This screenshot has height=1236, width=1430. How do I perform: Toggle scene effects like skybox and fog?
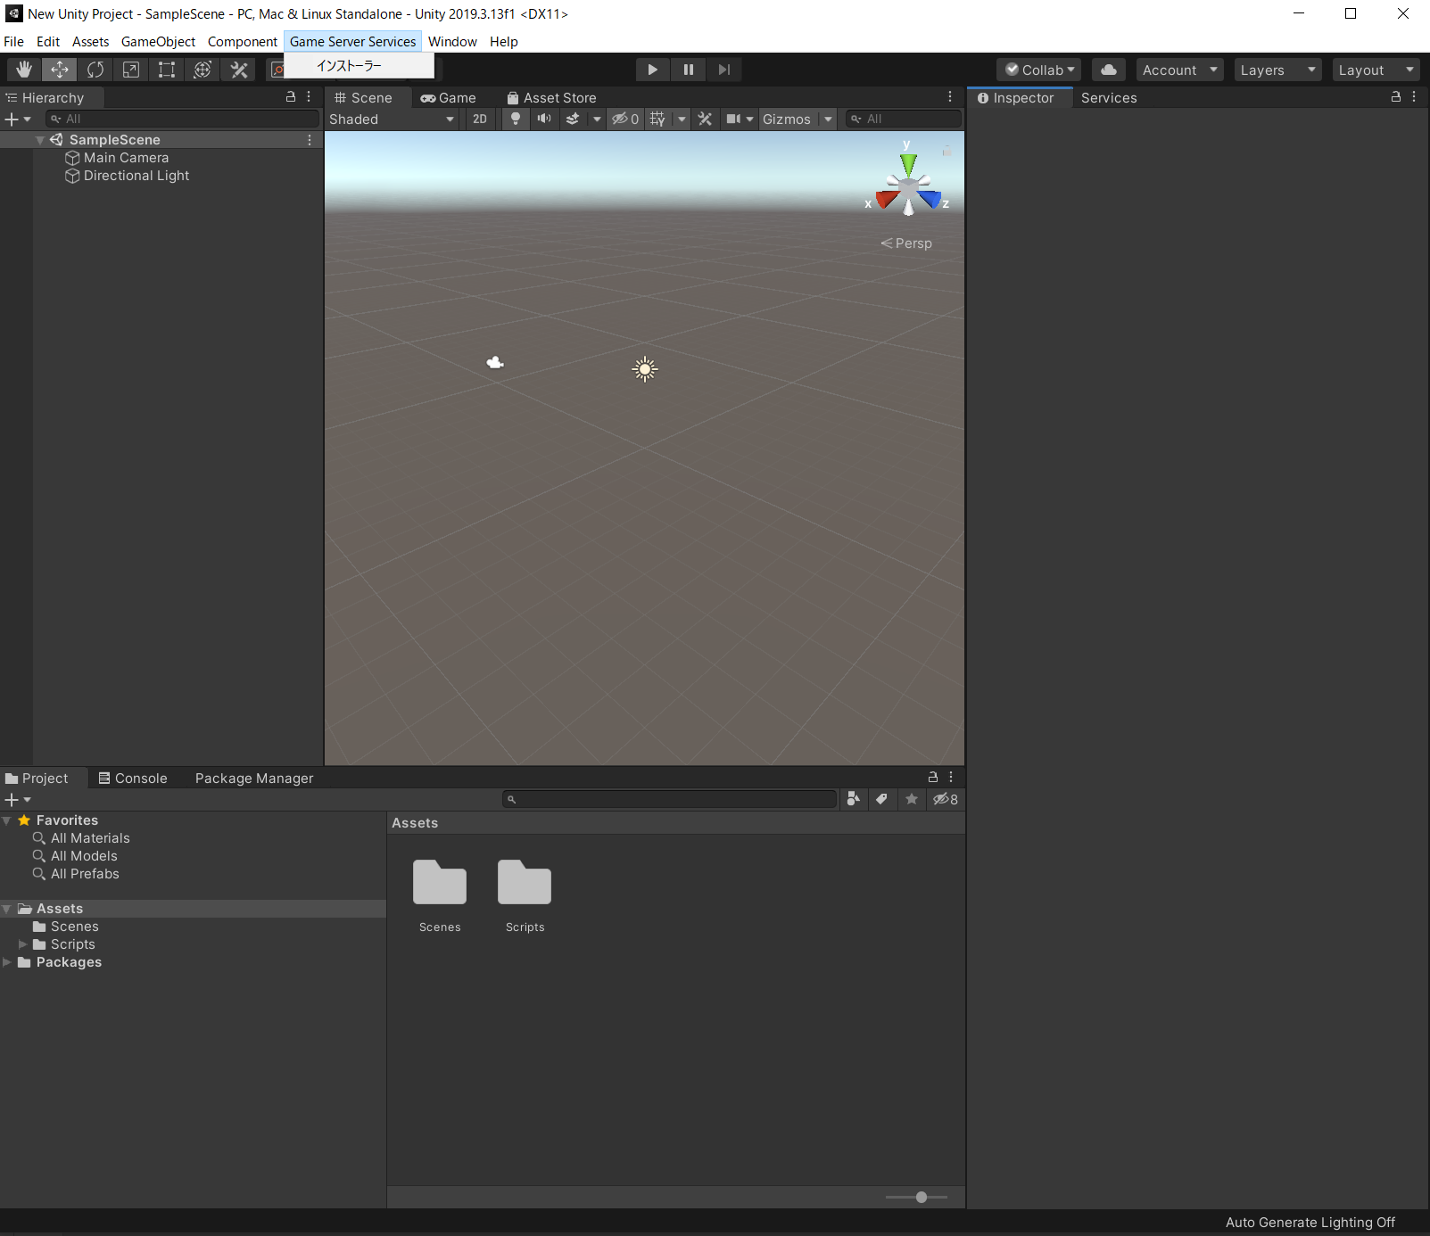[x=573, y=119]
